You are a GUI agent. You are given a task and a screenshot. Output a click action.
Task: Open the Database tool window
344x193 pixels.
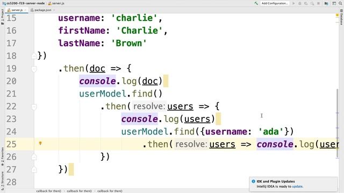pyautogui.click(x=341, y=17)
